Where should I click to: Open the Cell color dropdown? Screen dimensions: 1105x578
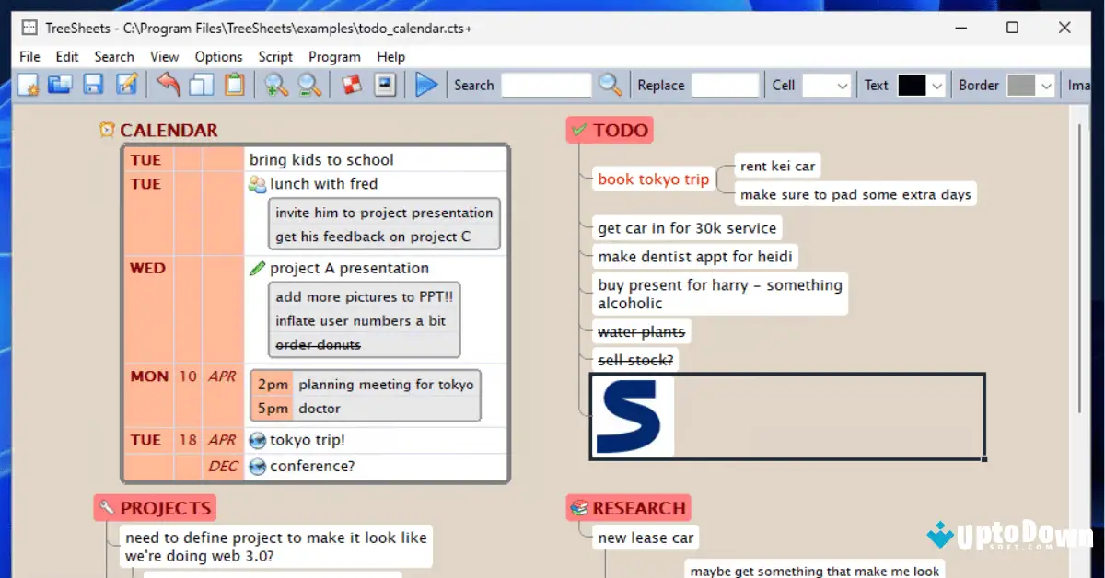[843, 85]
